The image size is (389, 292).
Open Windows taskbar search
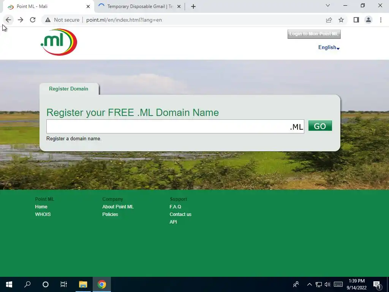[27, 284]
